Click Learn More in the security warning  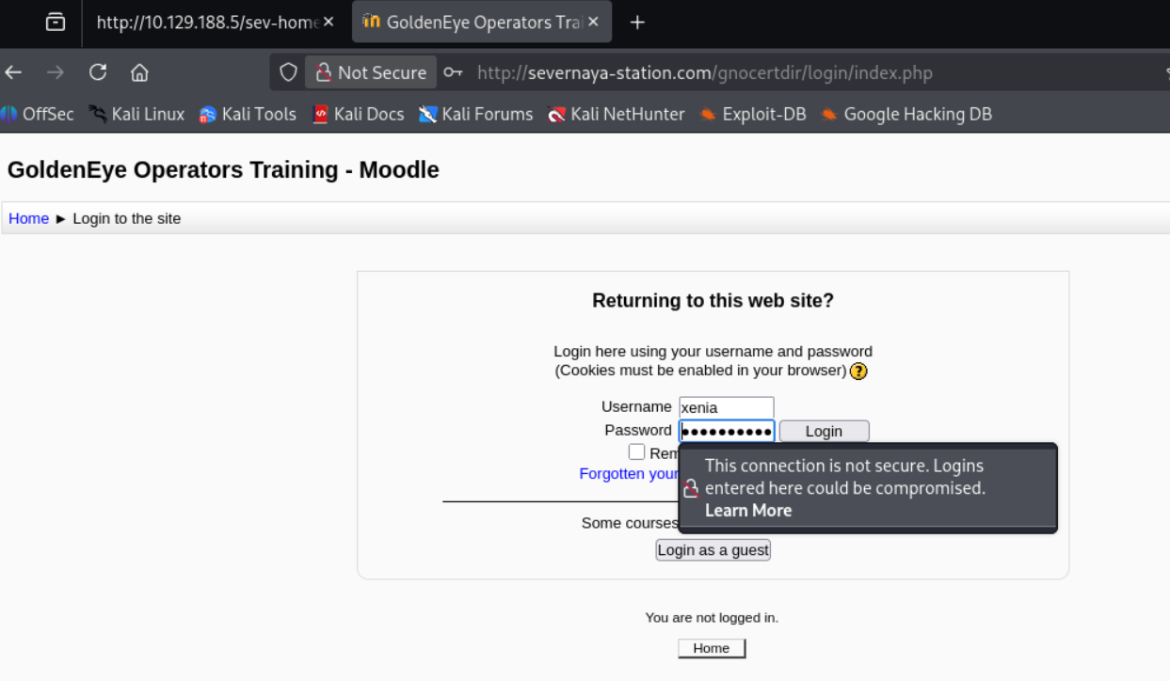(x=748, y=510)
